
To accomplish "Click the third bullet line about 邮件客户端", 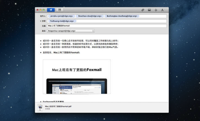I will 80,47.
